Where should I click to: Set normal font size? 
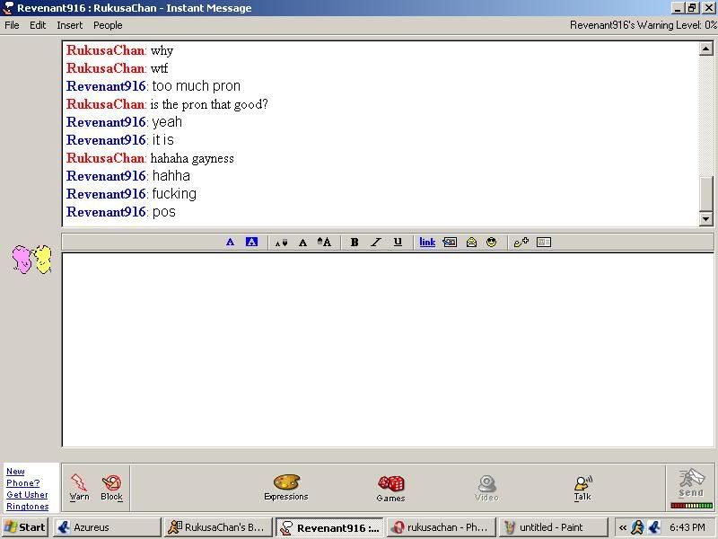point(302,243)
